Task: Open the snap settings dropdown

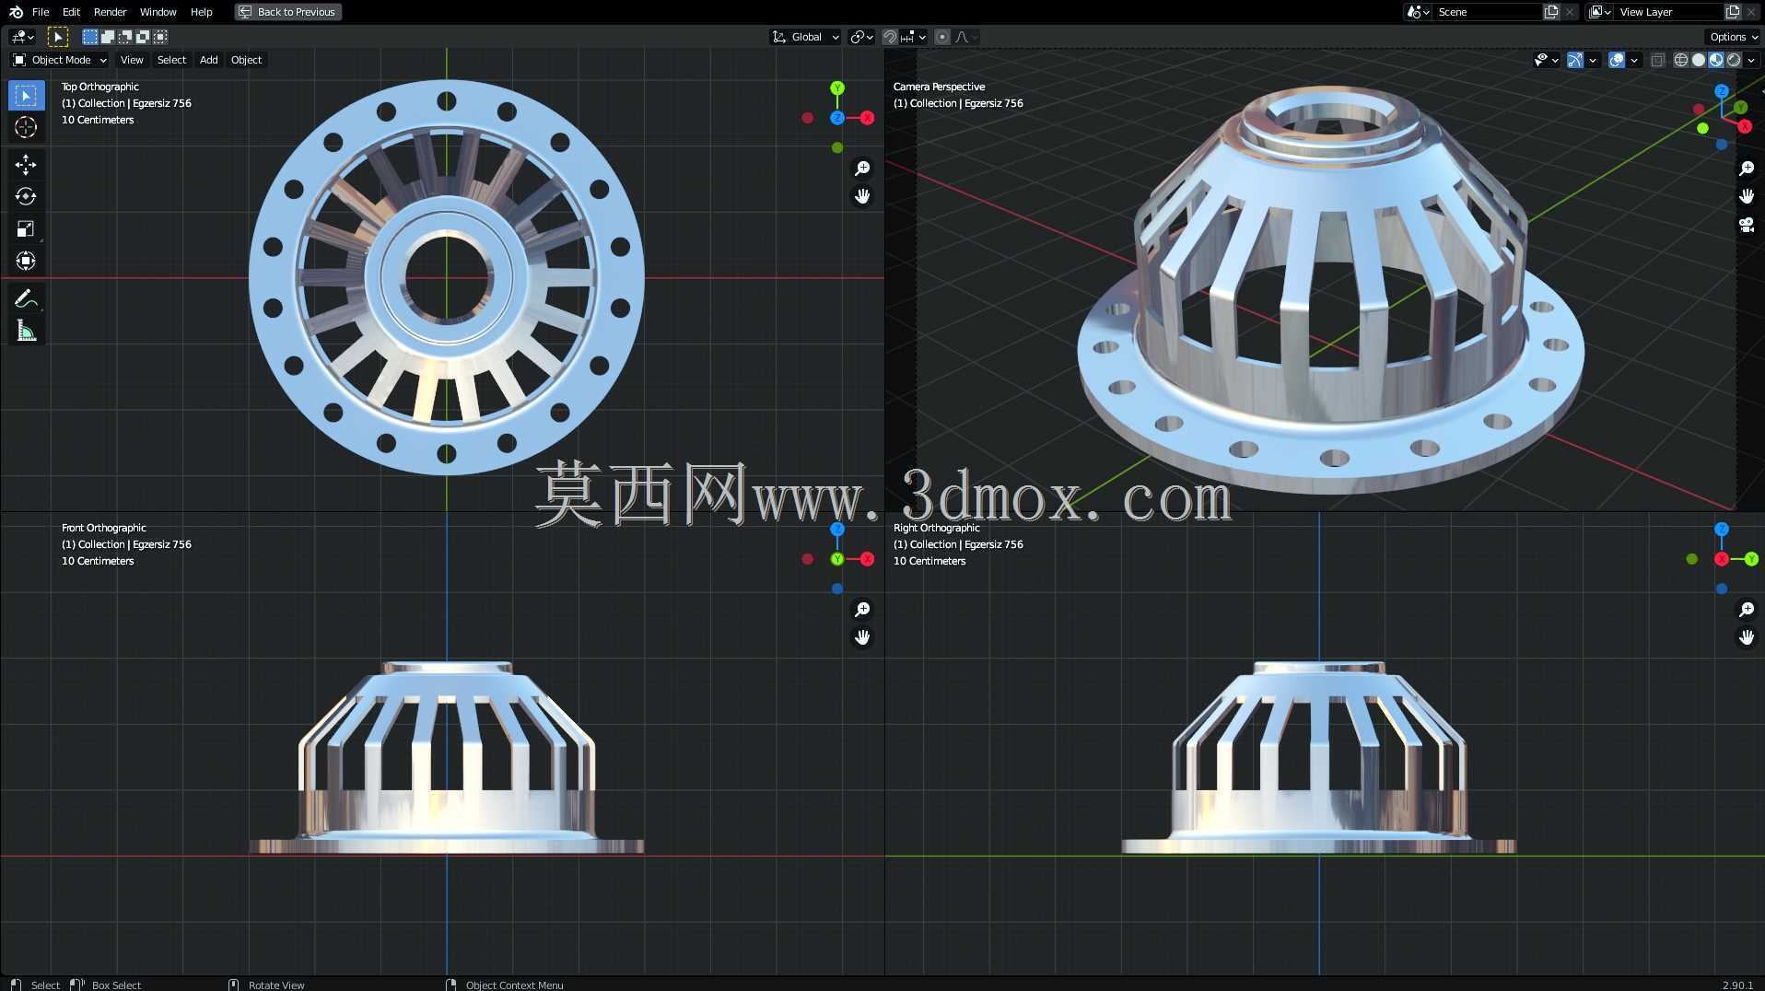Action: pos(914,37)
